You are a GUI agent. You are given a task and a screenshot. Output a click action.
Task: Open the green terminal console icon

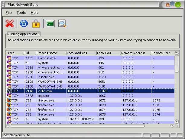(50, 24)
